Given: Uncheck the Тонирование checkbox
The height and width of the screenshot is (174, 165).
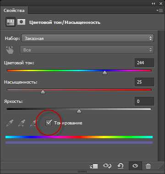Looking at the screenshot, I should 49,123.
